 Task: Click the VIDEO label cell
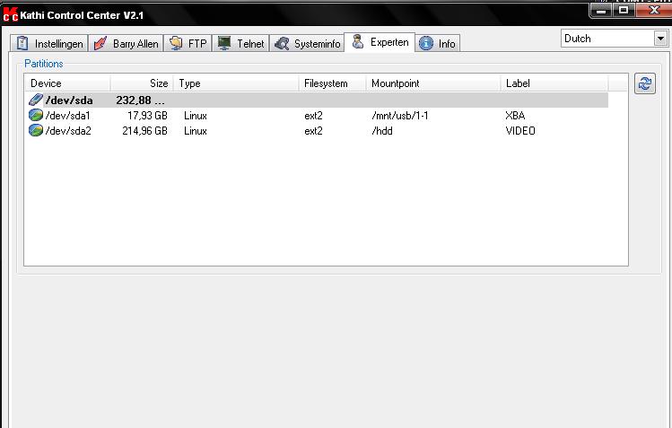[x=520, y=131]
